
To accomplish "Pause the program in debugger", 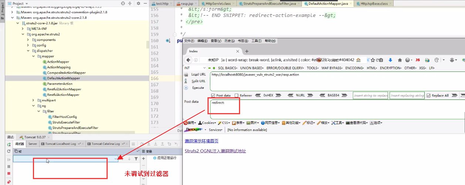I will pyautogui.click(x=9, y=167).
